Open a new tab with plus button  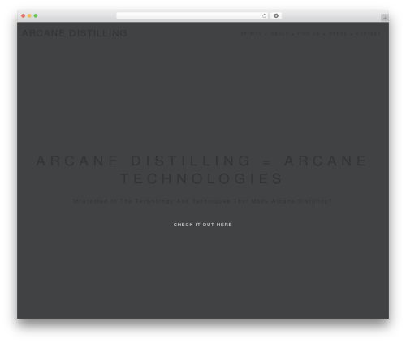coord(385,18)
